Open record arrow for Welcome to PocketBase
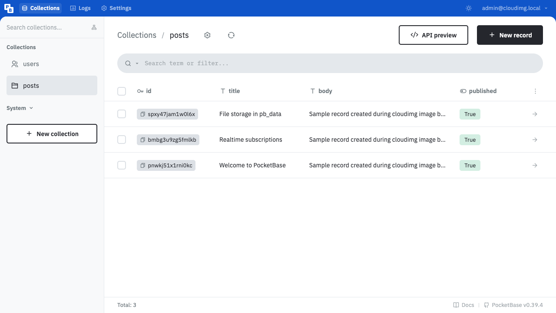The image size is (556, 313). click(535, 165)
